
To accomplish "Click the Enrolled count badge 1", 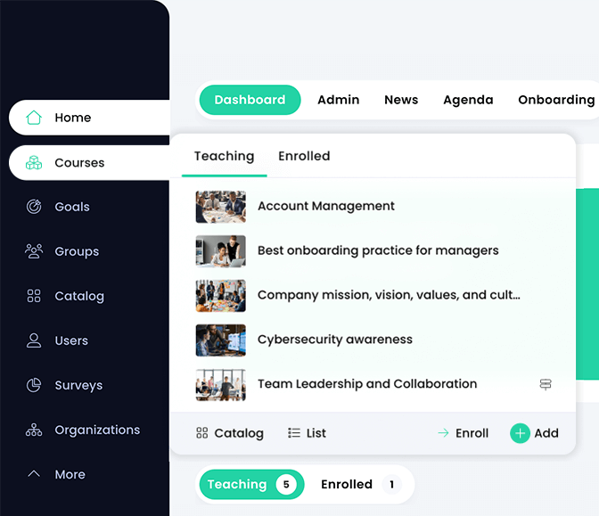I will point(391,484).
